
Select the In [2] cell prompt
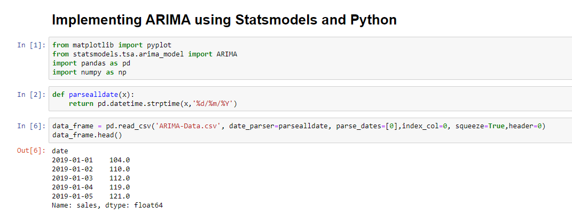pos(32,95)
